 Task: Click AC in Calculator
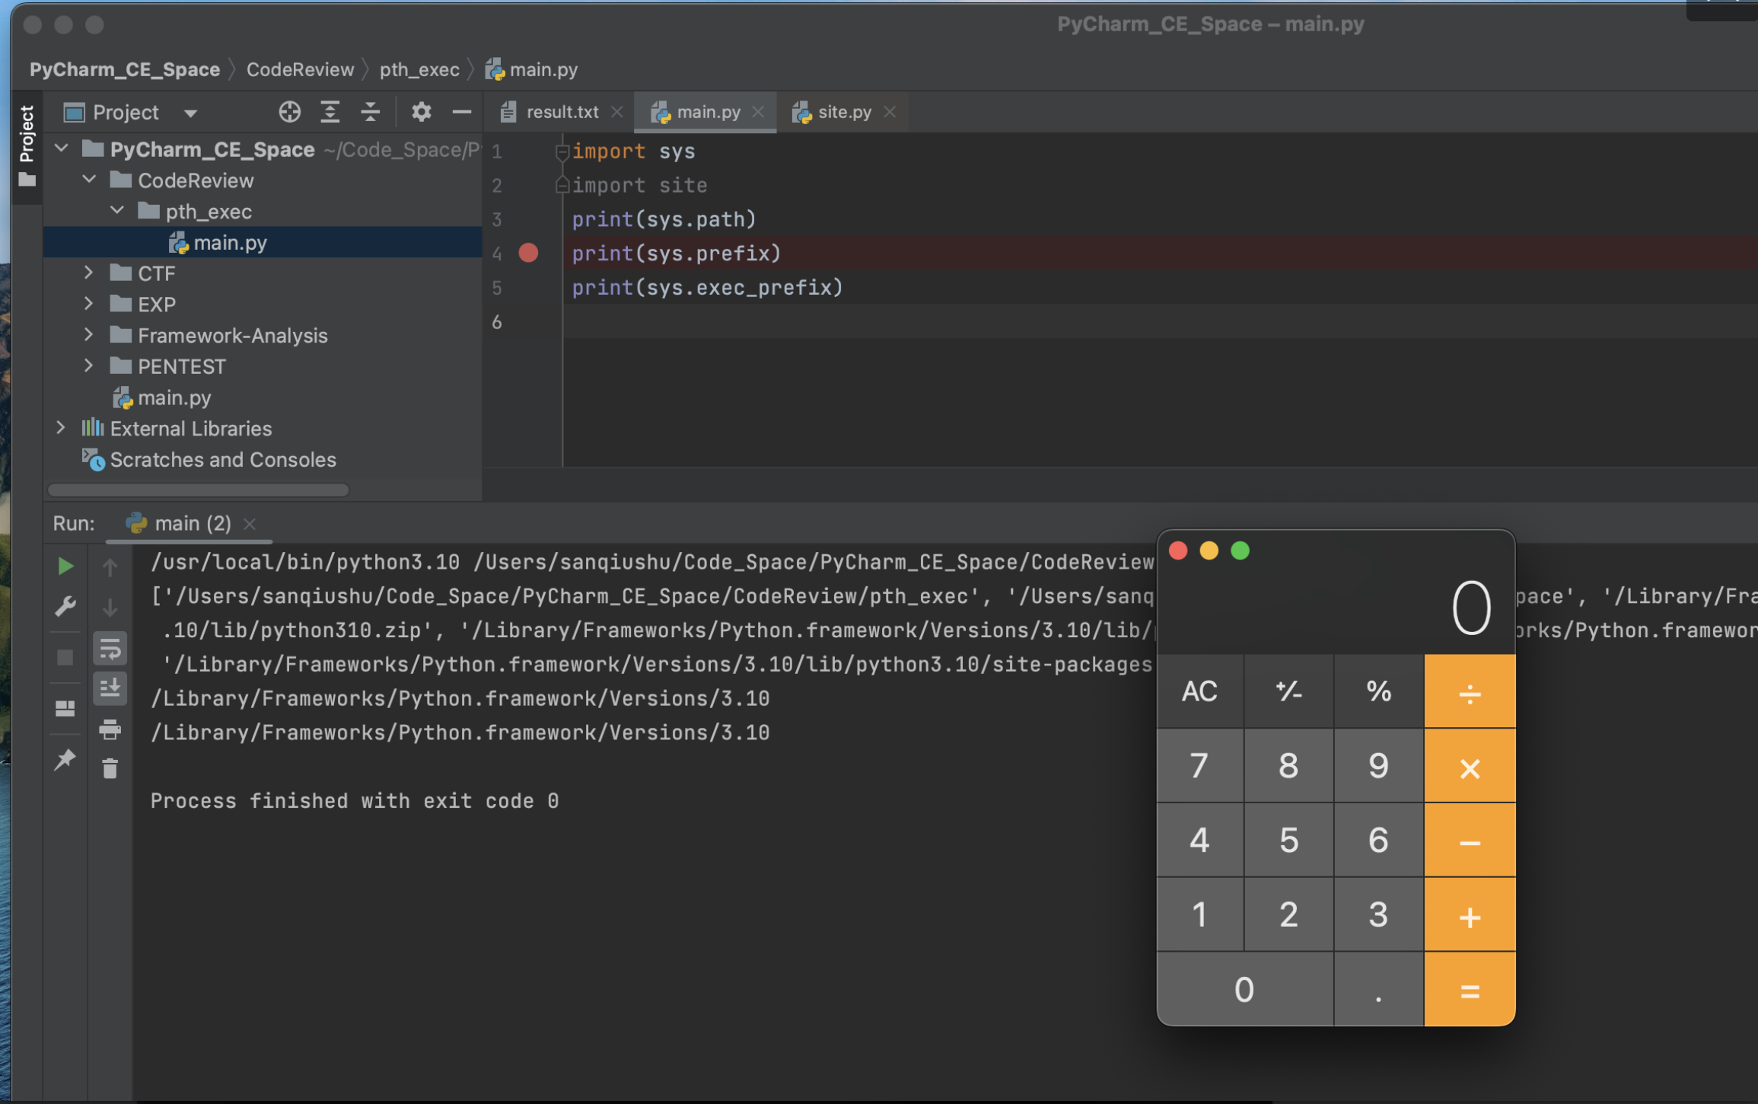[1199, 691]
